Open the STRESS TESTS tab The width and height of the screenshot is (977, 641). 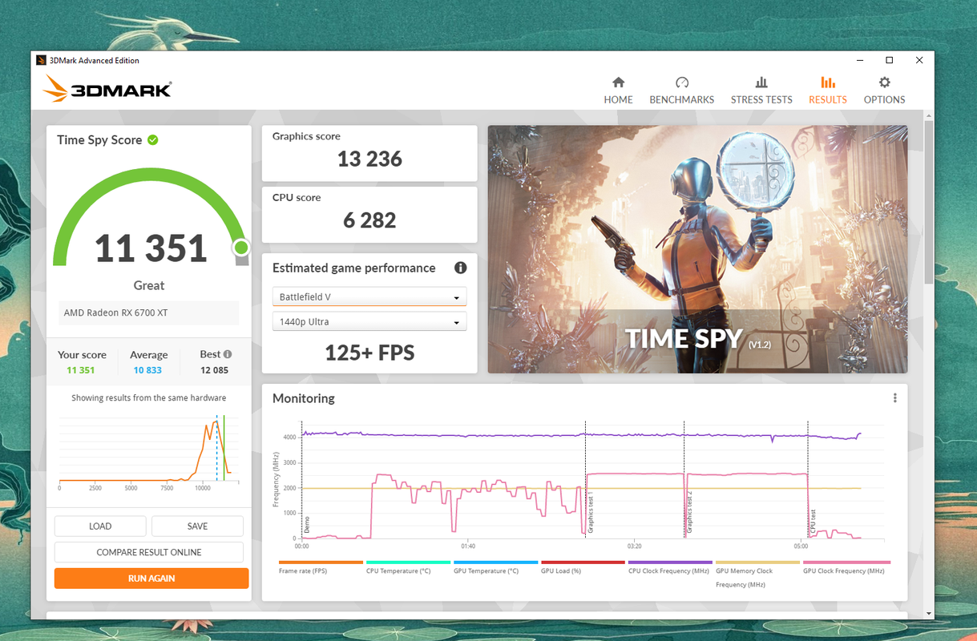pos(761,91)
